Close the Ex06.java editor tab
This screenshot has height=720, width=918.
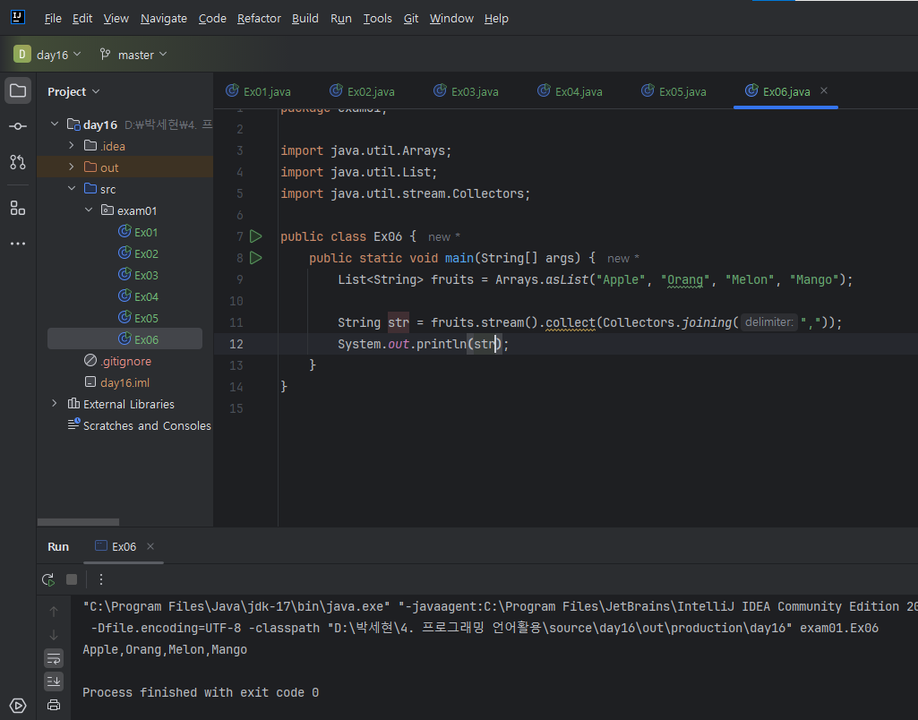[x=824, y=91]
